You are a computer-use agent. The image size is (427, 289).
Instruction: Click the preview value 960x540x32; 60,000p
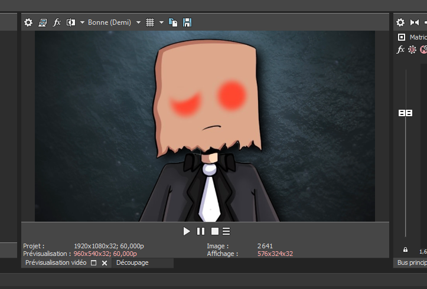coord(105,254)
